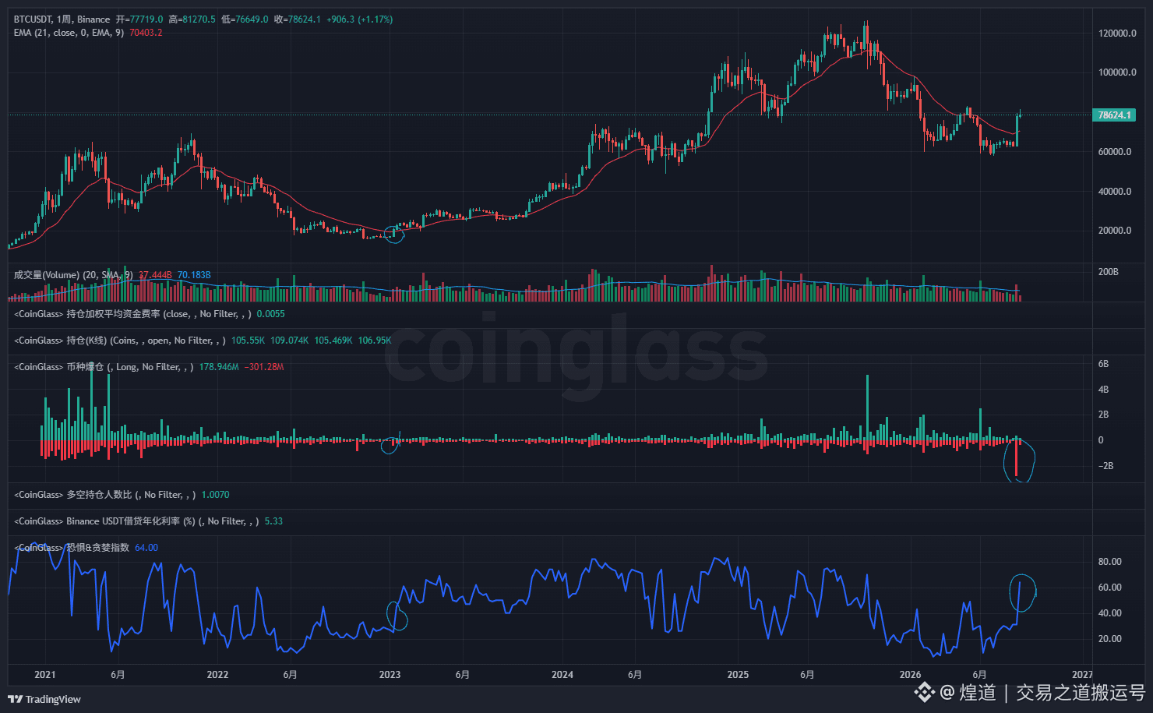Click the funding rate value 0.0055
Image resolution: width=1153 pixels, height=713 pixels.
click(271, 314)
